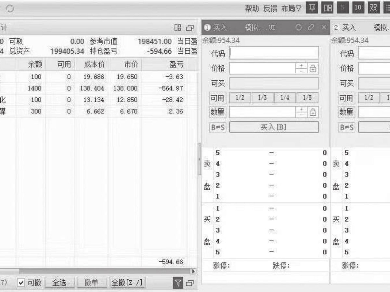This screenshot has height=292, width=390.
Task: Close buy panel 1 with the X
Action: click(x=324, y=28)
